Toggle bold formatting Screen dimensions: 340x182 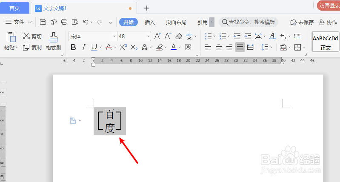click(73, 47)
